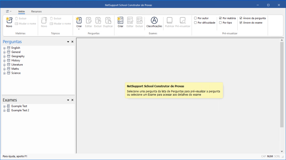
Task: Click Excluir in the Perguntas group
Action: [98, 22]
